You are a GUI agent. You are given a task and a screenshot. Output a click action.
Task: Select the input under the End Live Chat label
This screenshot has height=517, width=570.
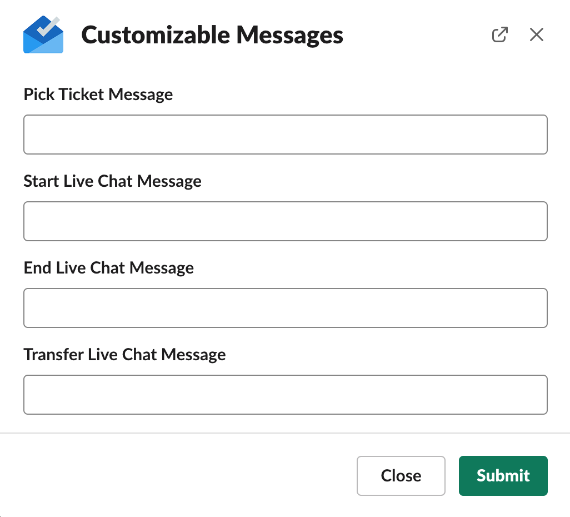coord(286,308)
